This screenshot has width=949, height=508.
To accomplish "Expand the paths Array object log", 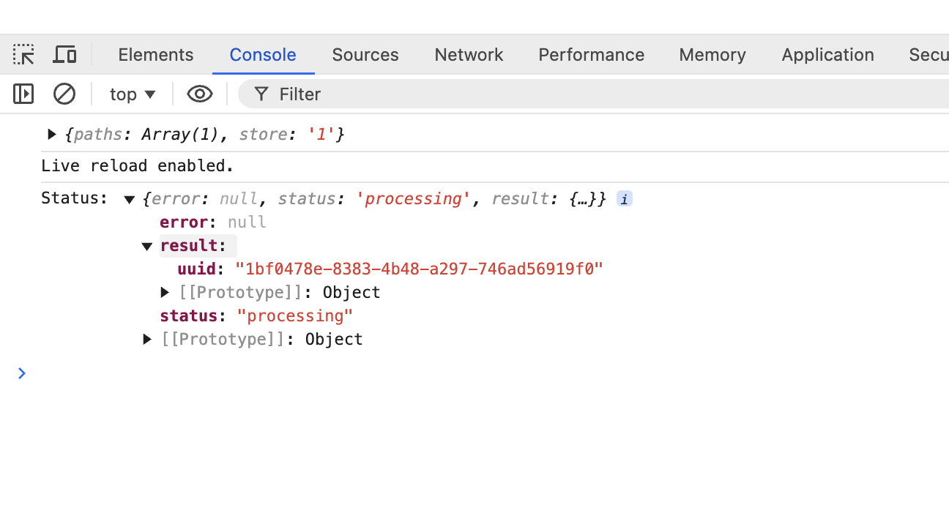I will (x=51, y=134).
